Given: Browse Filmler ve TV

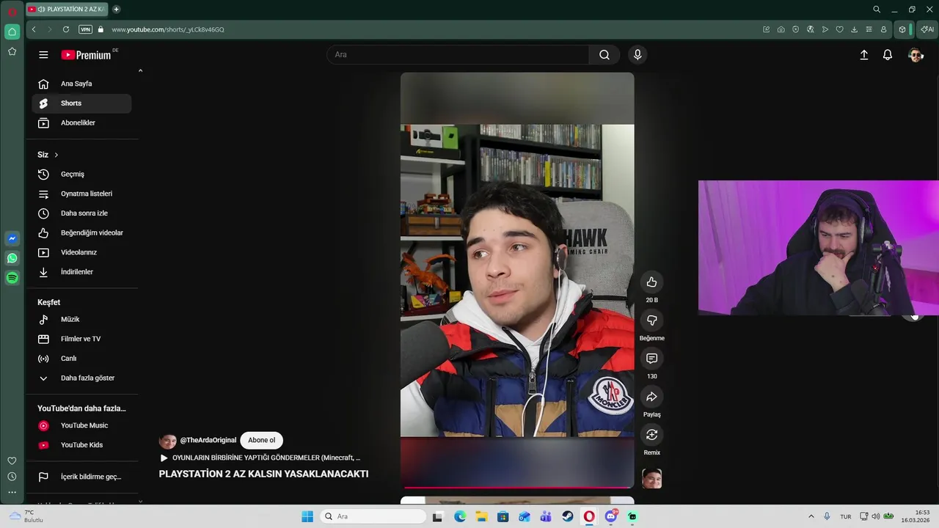Looking at the screenshot, I should (x=81, y=339).
